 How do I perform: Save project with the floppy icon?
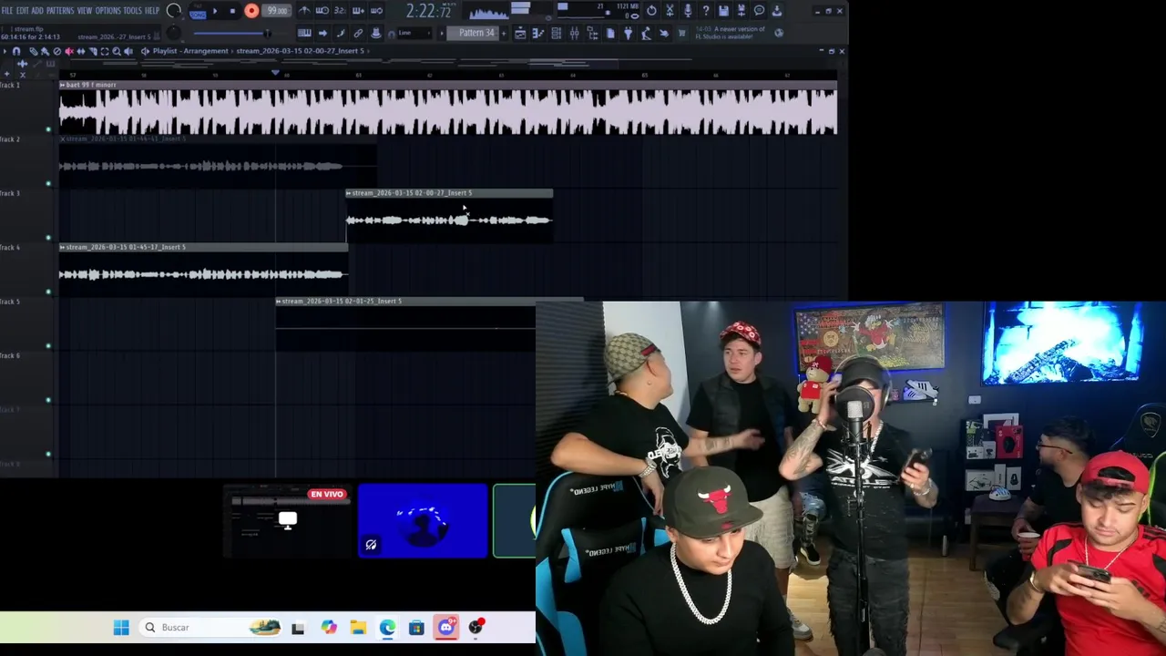click(723, 11)
